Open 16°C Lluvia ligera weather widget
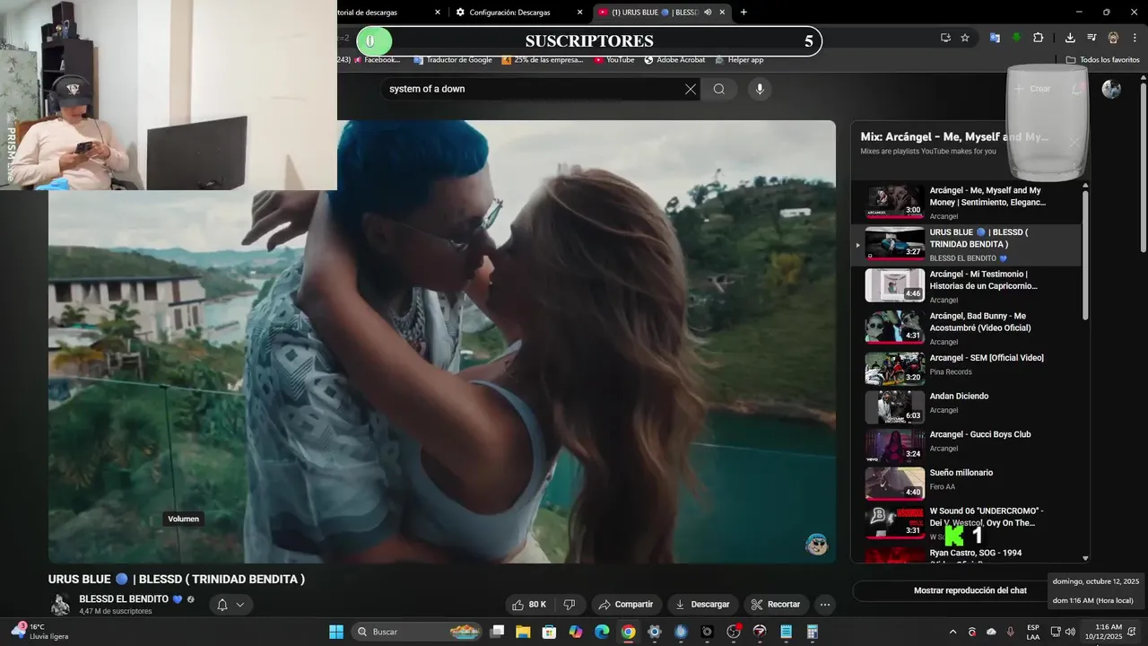 coord(40,632)
